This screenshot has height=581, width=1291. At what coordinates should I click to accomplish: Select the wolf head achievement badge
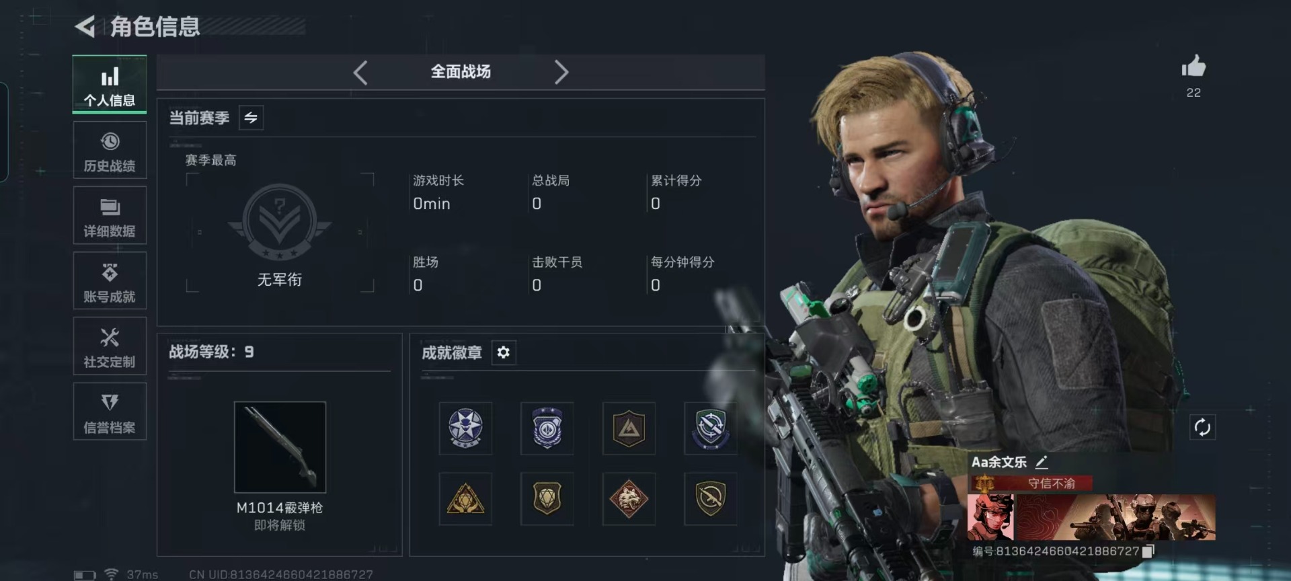pyautogui.click(x=629, y=499)
